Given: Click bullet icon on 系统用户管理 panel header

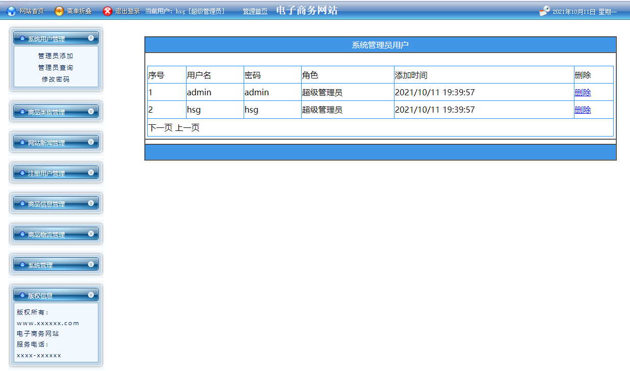Looking at the screenshot, I should coord(22,38).
